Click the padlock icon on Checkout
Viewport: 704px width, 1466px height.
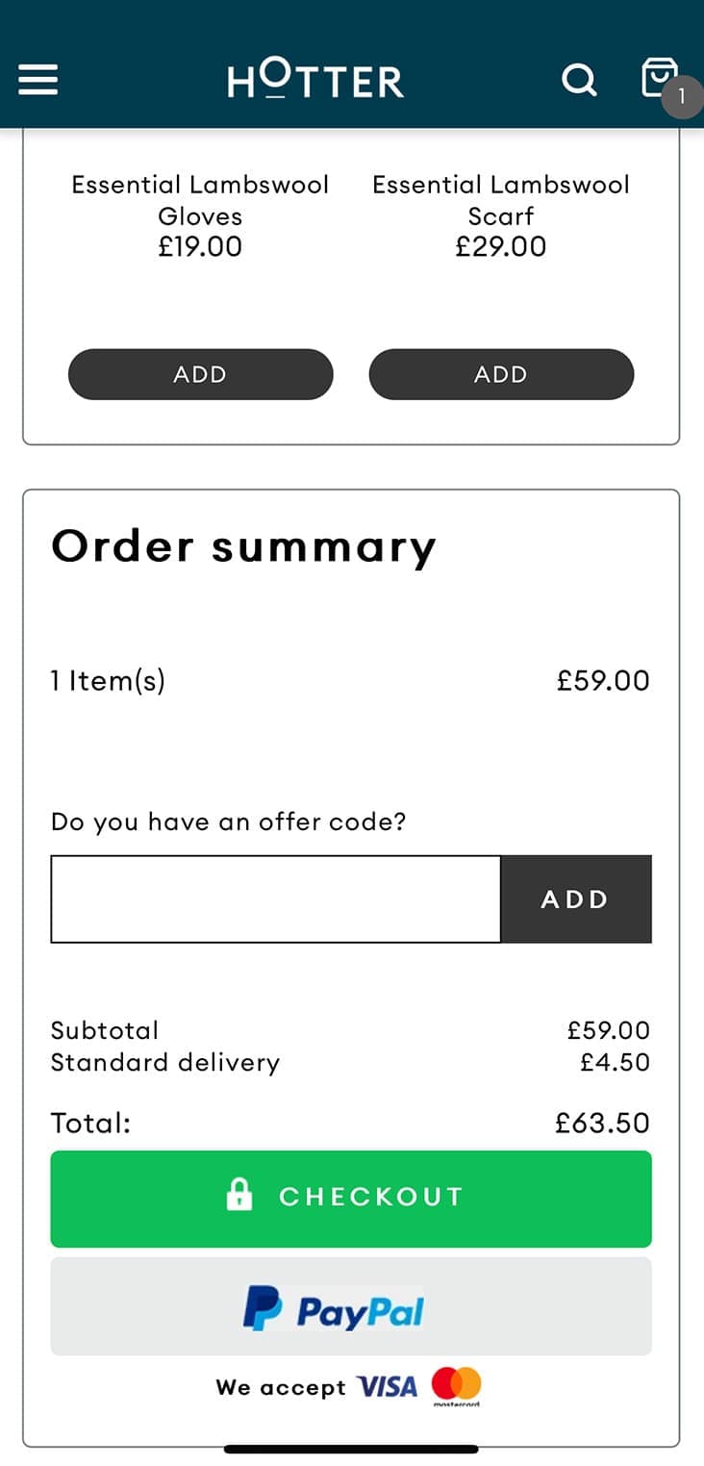(239, 1195)
